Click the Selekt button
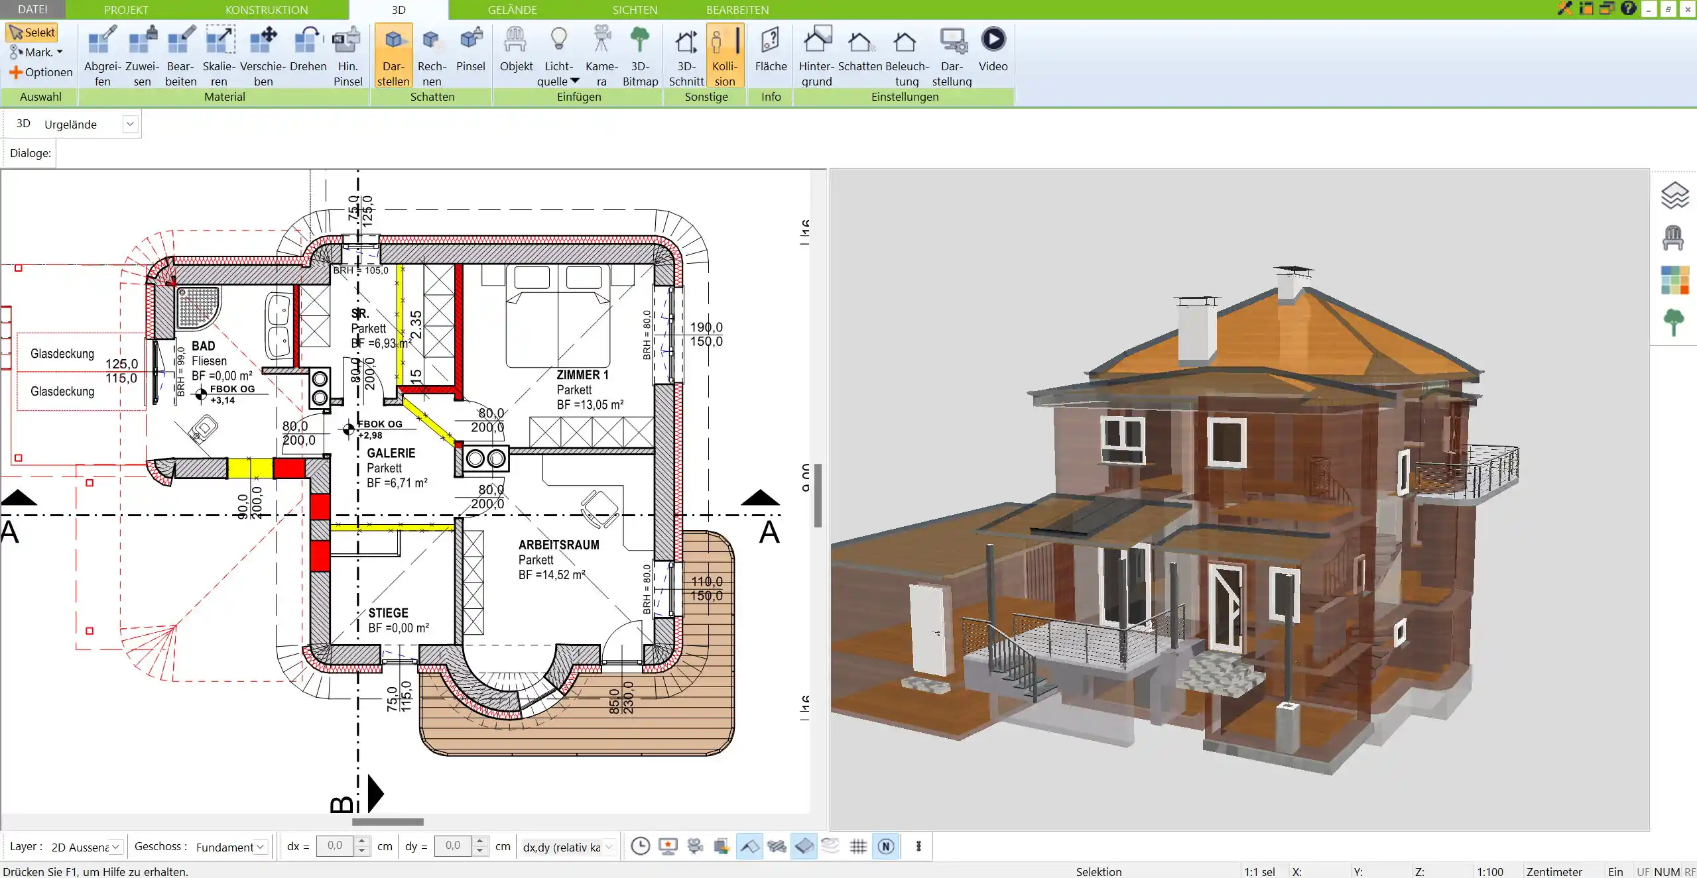The height and width of the screenshot is (878, 1697). click(32, 31)
